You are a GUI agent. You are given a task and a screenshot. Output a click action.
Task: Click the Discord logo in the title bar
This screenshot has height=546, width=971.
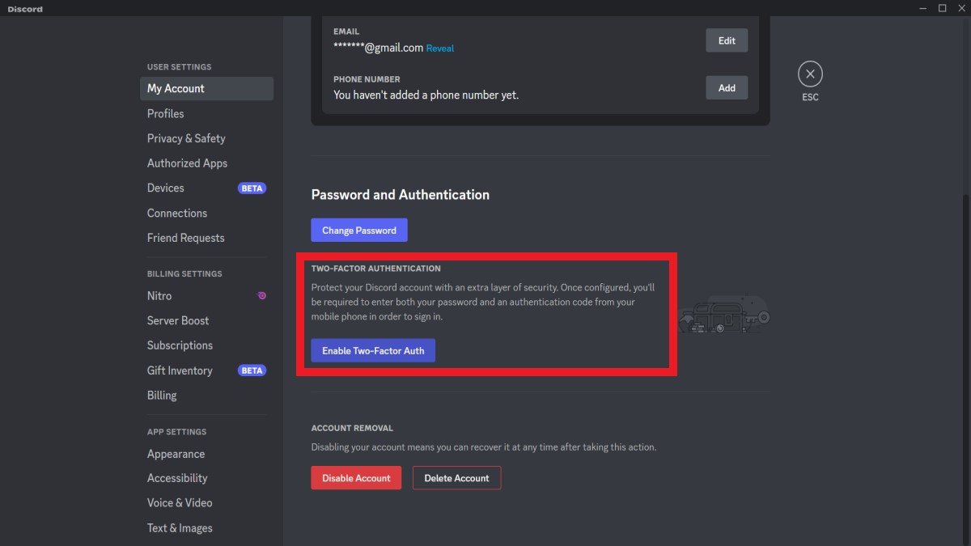(x=24, y=9)
